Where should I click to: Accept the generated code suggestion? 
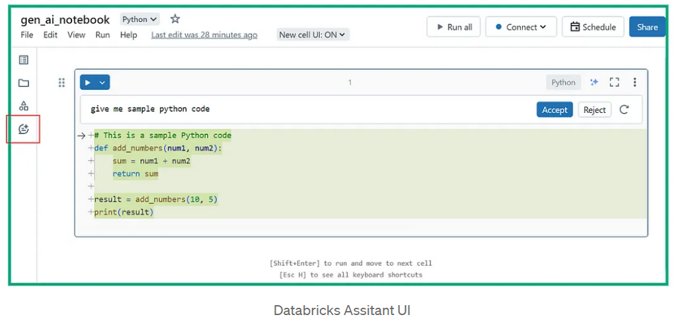pos(554,110)
